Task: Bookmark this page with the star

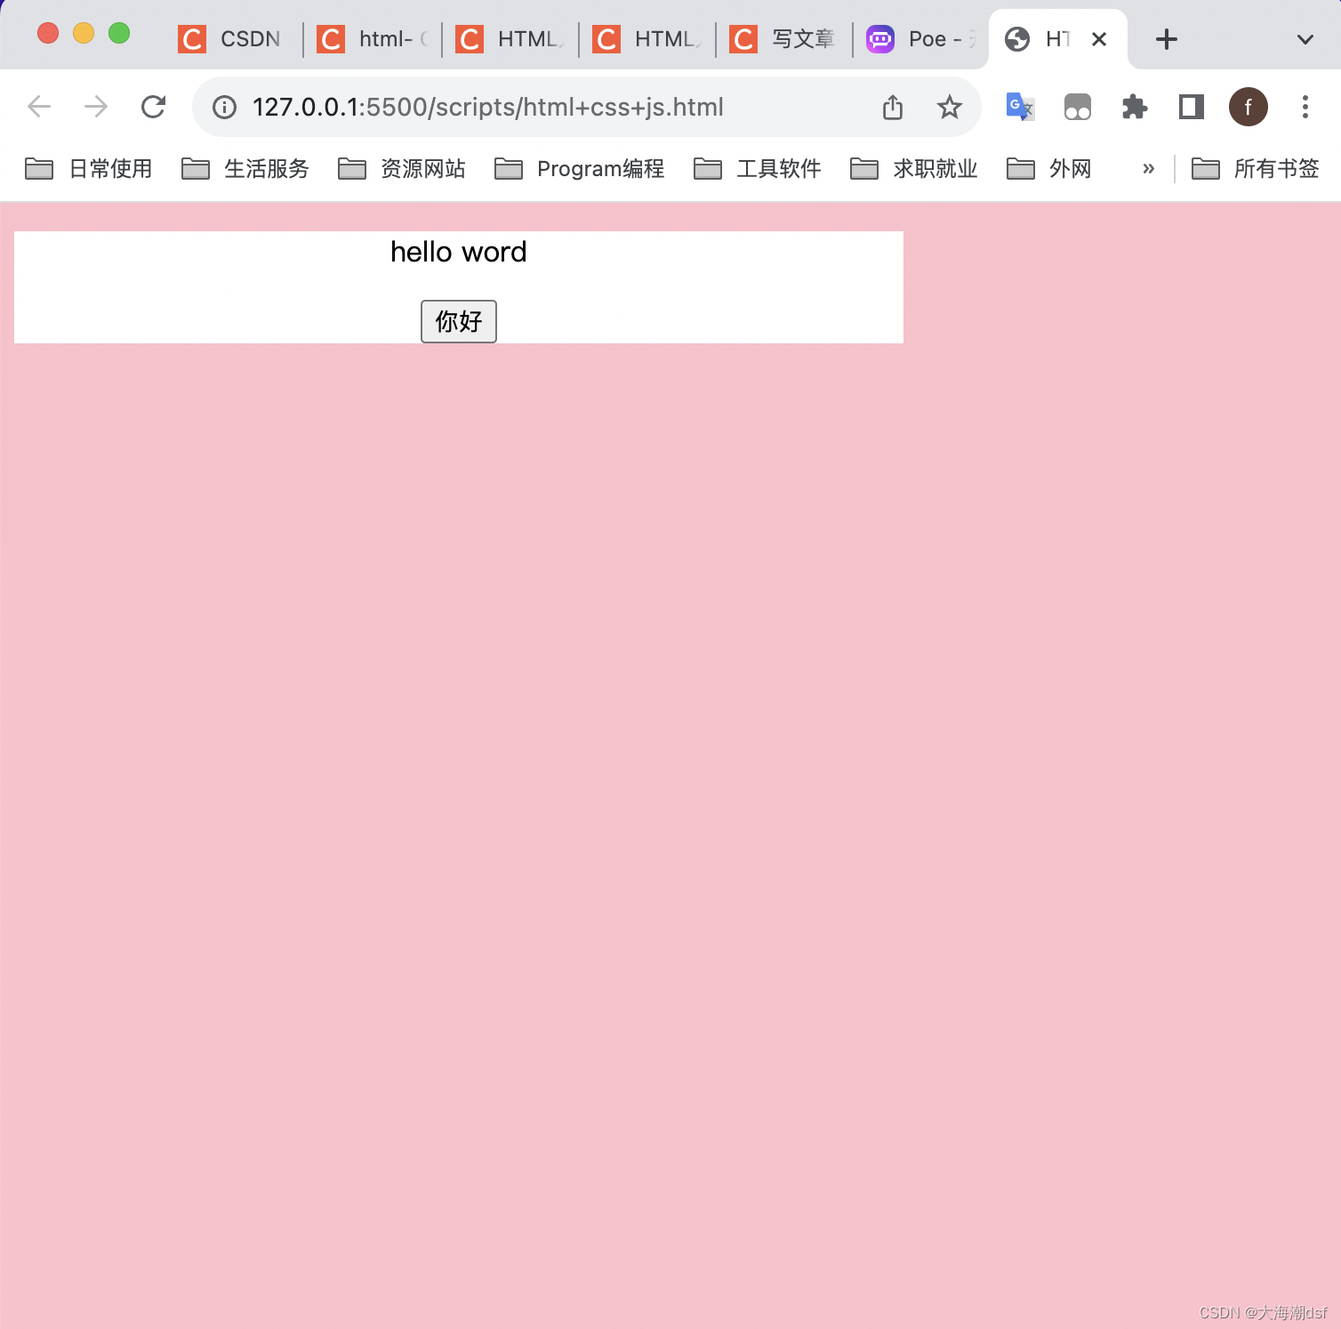Action: pos(949,106)
